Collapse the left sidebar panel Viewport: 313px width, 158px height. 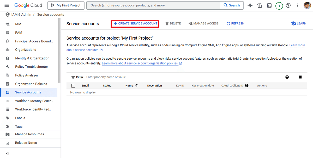[x=7, y=154]
